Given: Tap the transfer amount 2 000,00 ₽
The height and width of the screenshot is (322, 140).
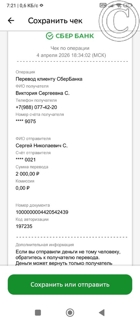Looking at the screenshot, I should pos(27,174).
